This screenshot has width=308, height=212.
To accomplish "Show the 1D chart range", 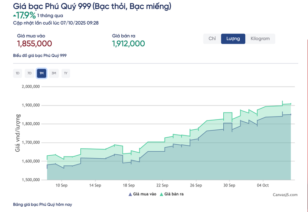I will pos(18,73).
